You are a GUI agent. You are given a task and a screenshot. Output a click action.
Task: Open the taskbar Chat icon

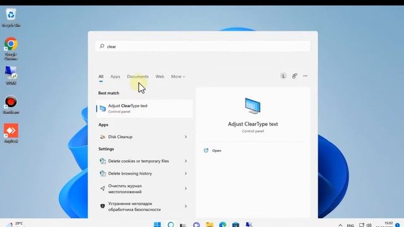point(196,224)
